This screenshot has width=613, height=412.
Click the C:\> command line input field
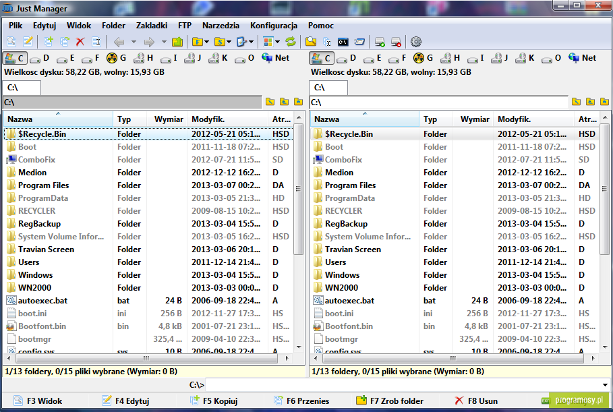[x=403, y=385]
